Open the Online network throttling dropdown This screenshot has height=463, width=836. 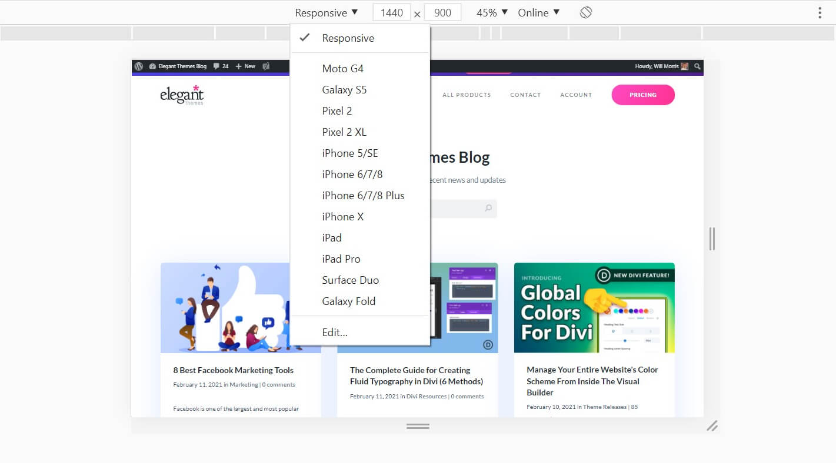[x=537, y=12]
